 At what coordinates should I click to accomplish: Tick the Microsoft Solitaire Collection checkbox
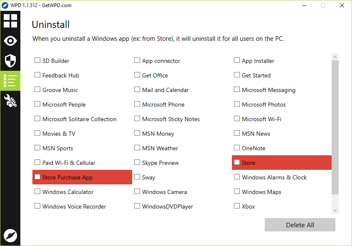coord(37,119)
